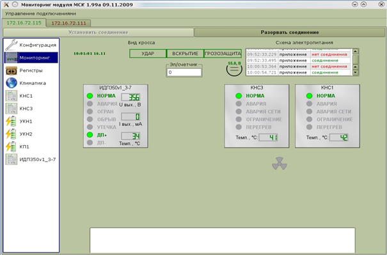Viewport: 387px width, 255px height.
Task: Click ОБРЫВ indicator lamp
Action: (90, 119)
